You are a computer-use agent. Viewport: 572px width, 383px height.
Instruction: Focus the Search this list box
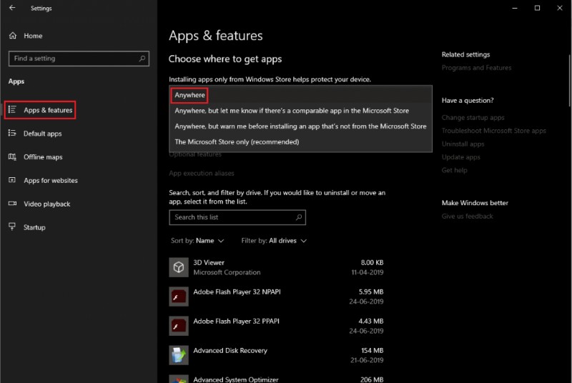pos(237,217)
